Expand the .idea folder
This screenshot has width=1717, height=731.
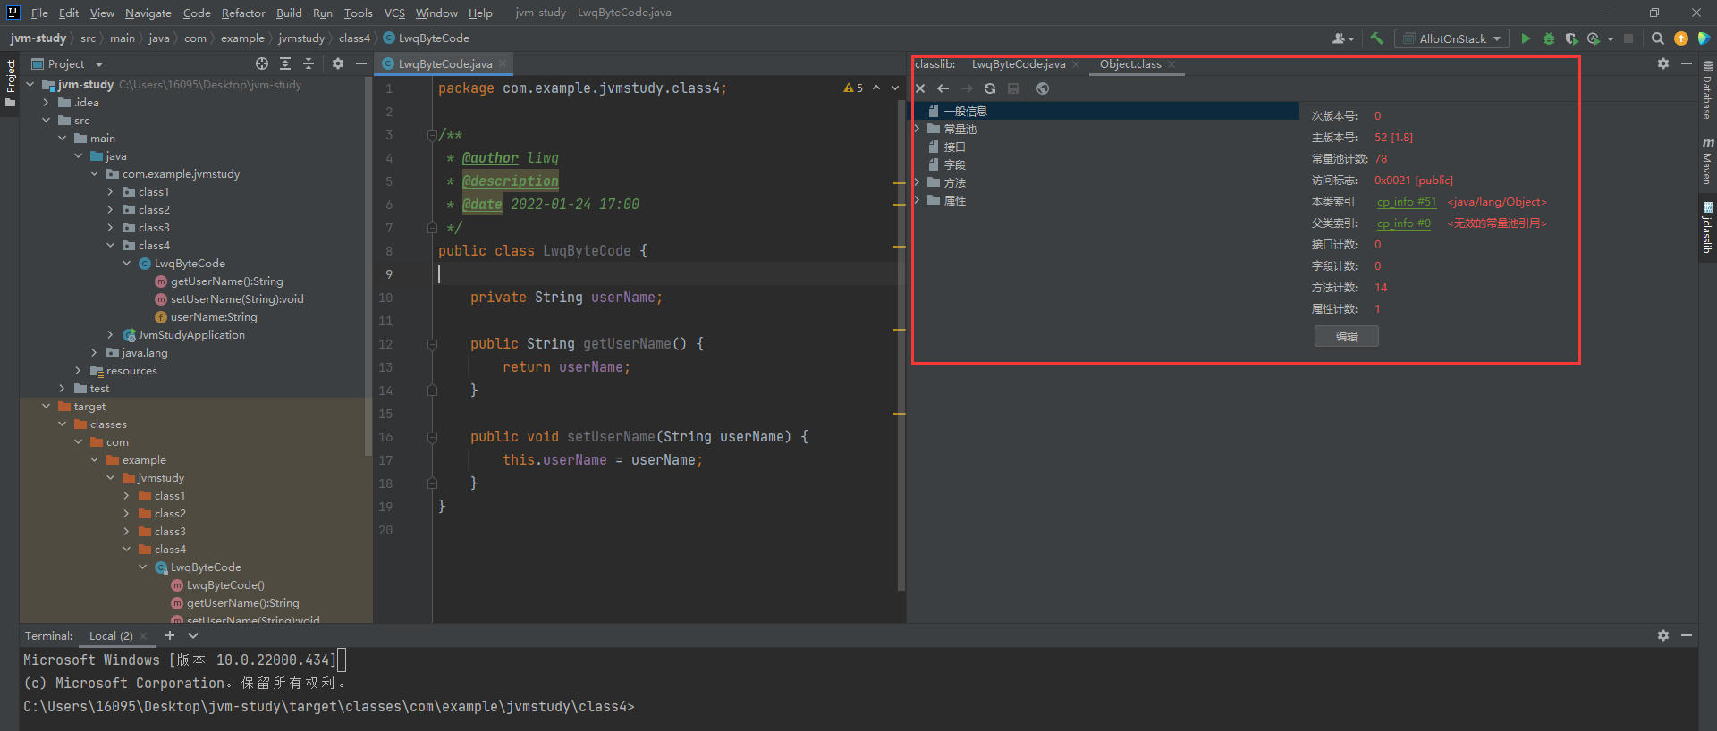click(x=47, y=103)
